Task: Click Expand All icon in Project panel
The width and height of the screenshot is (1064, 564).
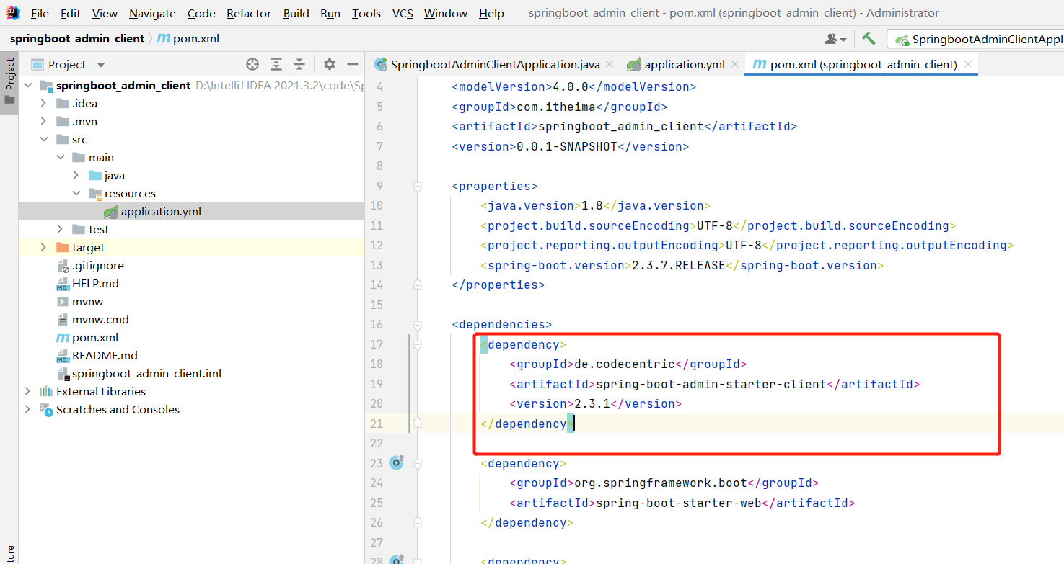Action: [276, 64]
